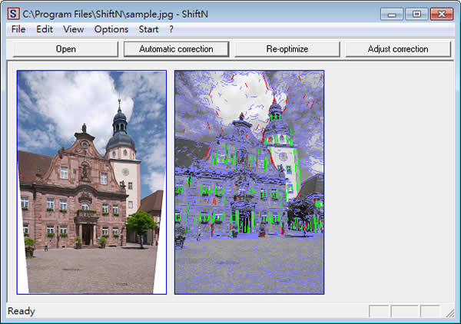Open the Options menu

point(111,29)
